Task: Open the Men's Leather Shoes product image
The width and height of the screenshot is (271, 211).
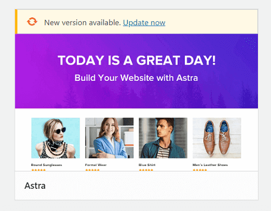Action: coord(217,138)
